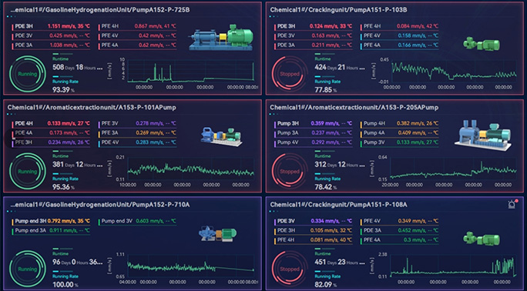527x291 pixels.
Task: Click the Running status ring of PumpA152-P-710A
Action: 28,269
